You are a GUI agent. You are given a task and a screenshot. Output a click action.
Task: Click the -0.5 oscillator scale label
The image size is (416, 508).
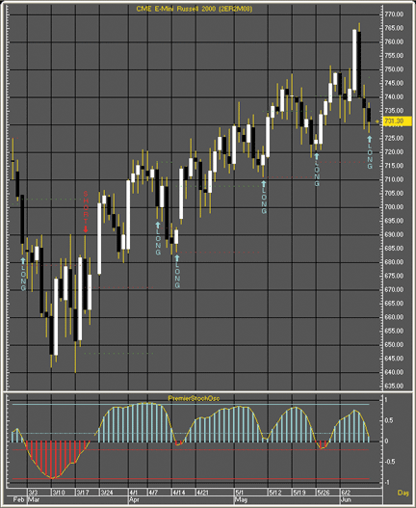[389, 462]
